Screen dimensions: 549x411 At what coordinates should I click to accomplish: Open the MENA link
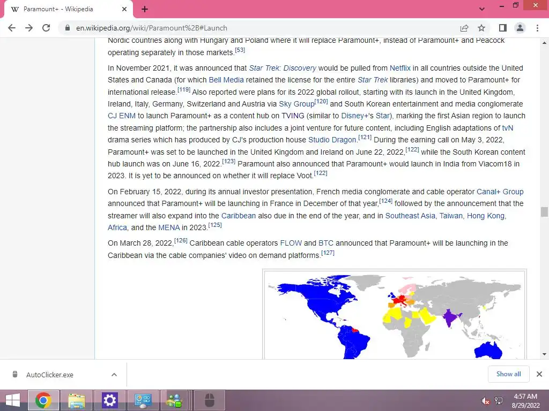pyautogui.click(x=169, y=228)
